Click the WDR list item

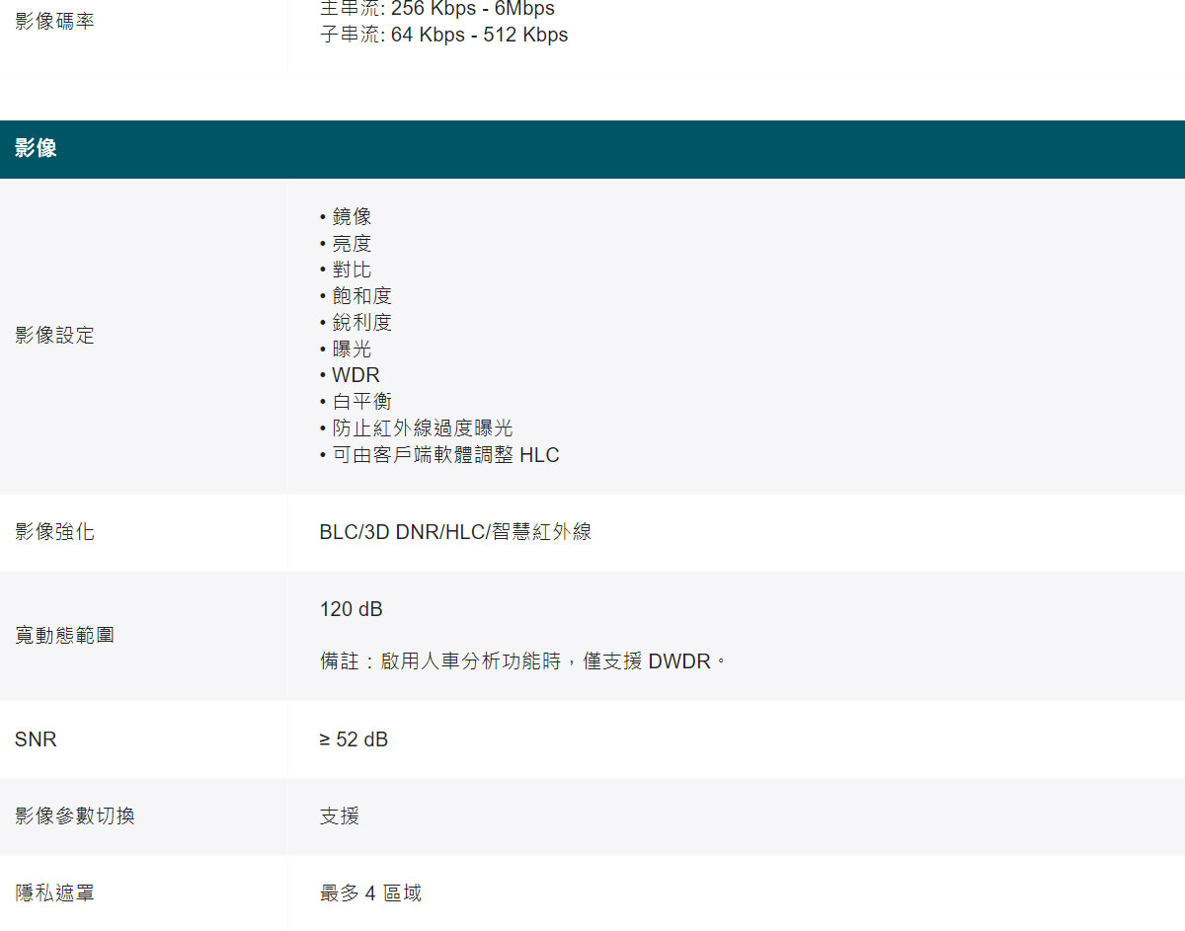[x=355, y=375]
